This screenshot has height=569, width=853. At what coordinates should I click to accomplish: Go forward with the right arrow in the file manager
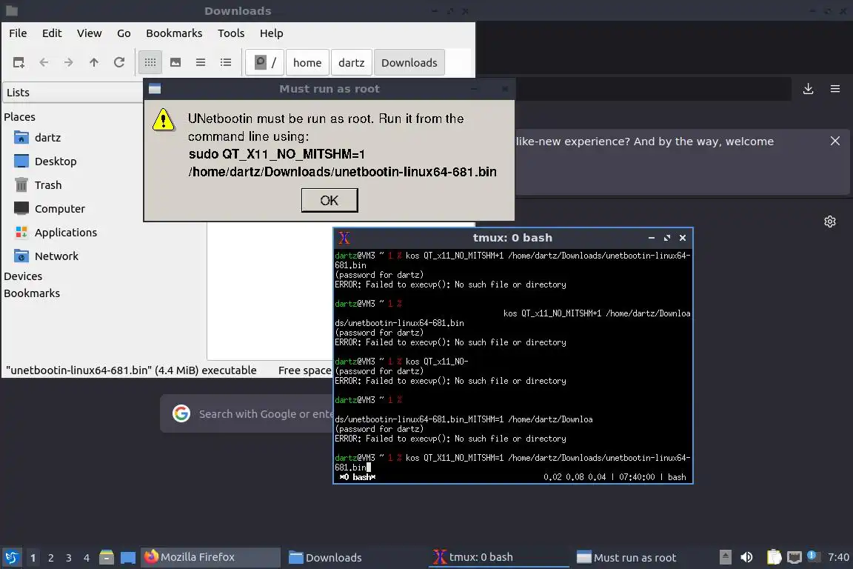(69, 63)
